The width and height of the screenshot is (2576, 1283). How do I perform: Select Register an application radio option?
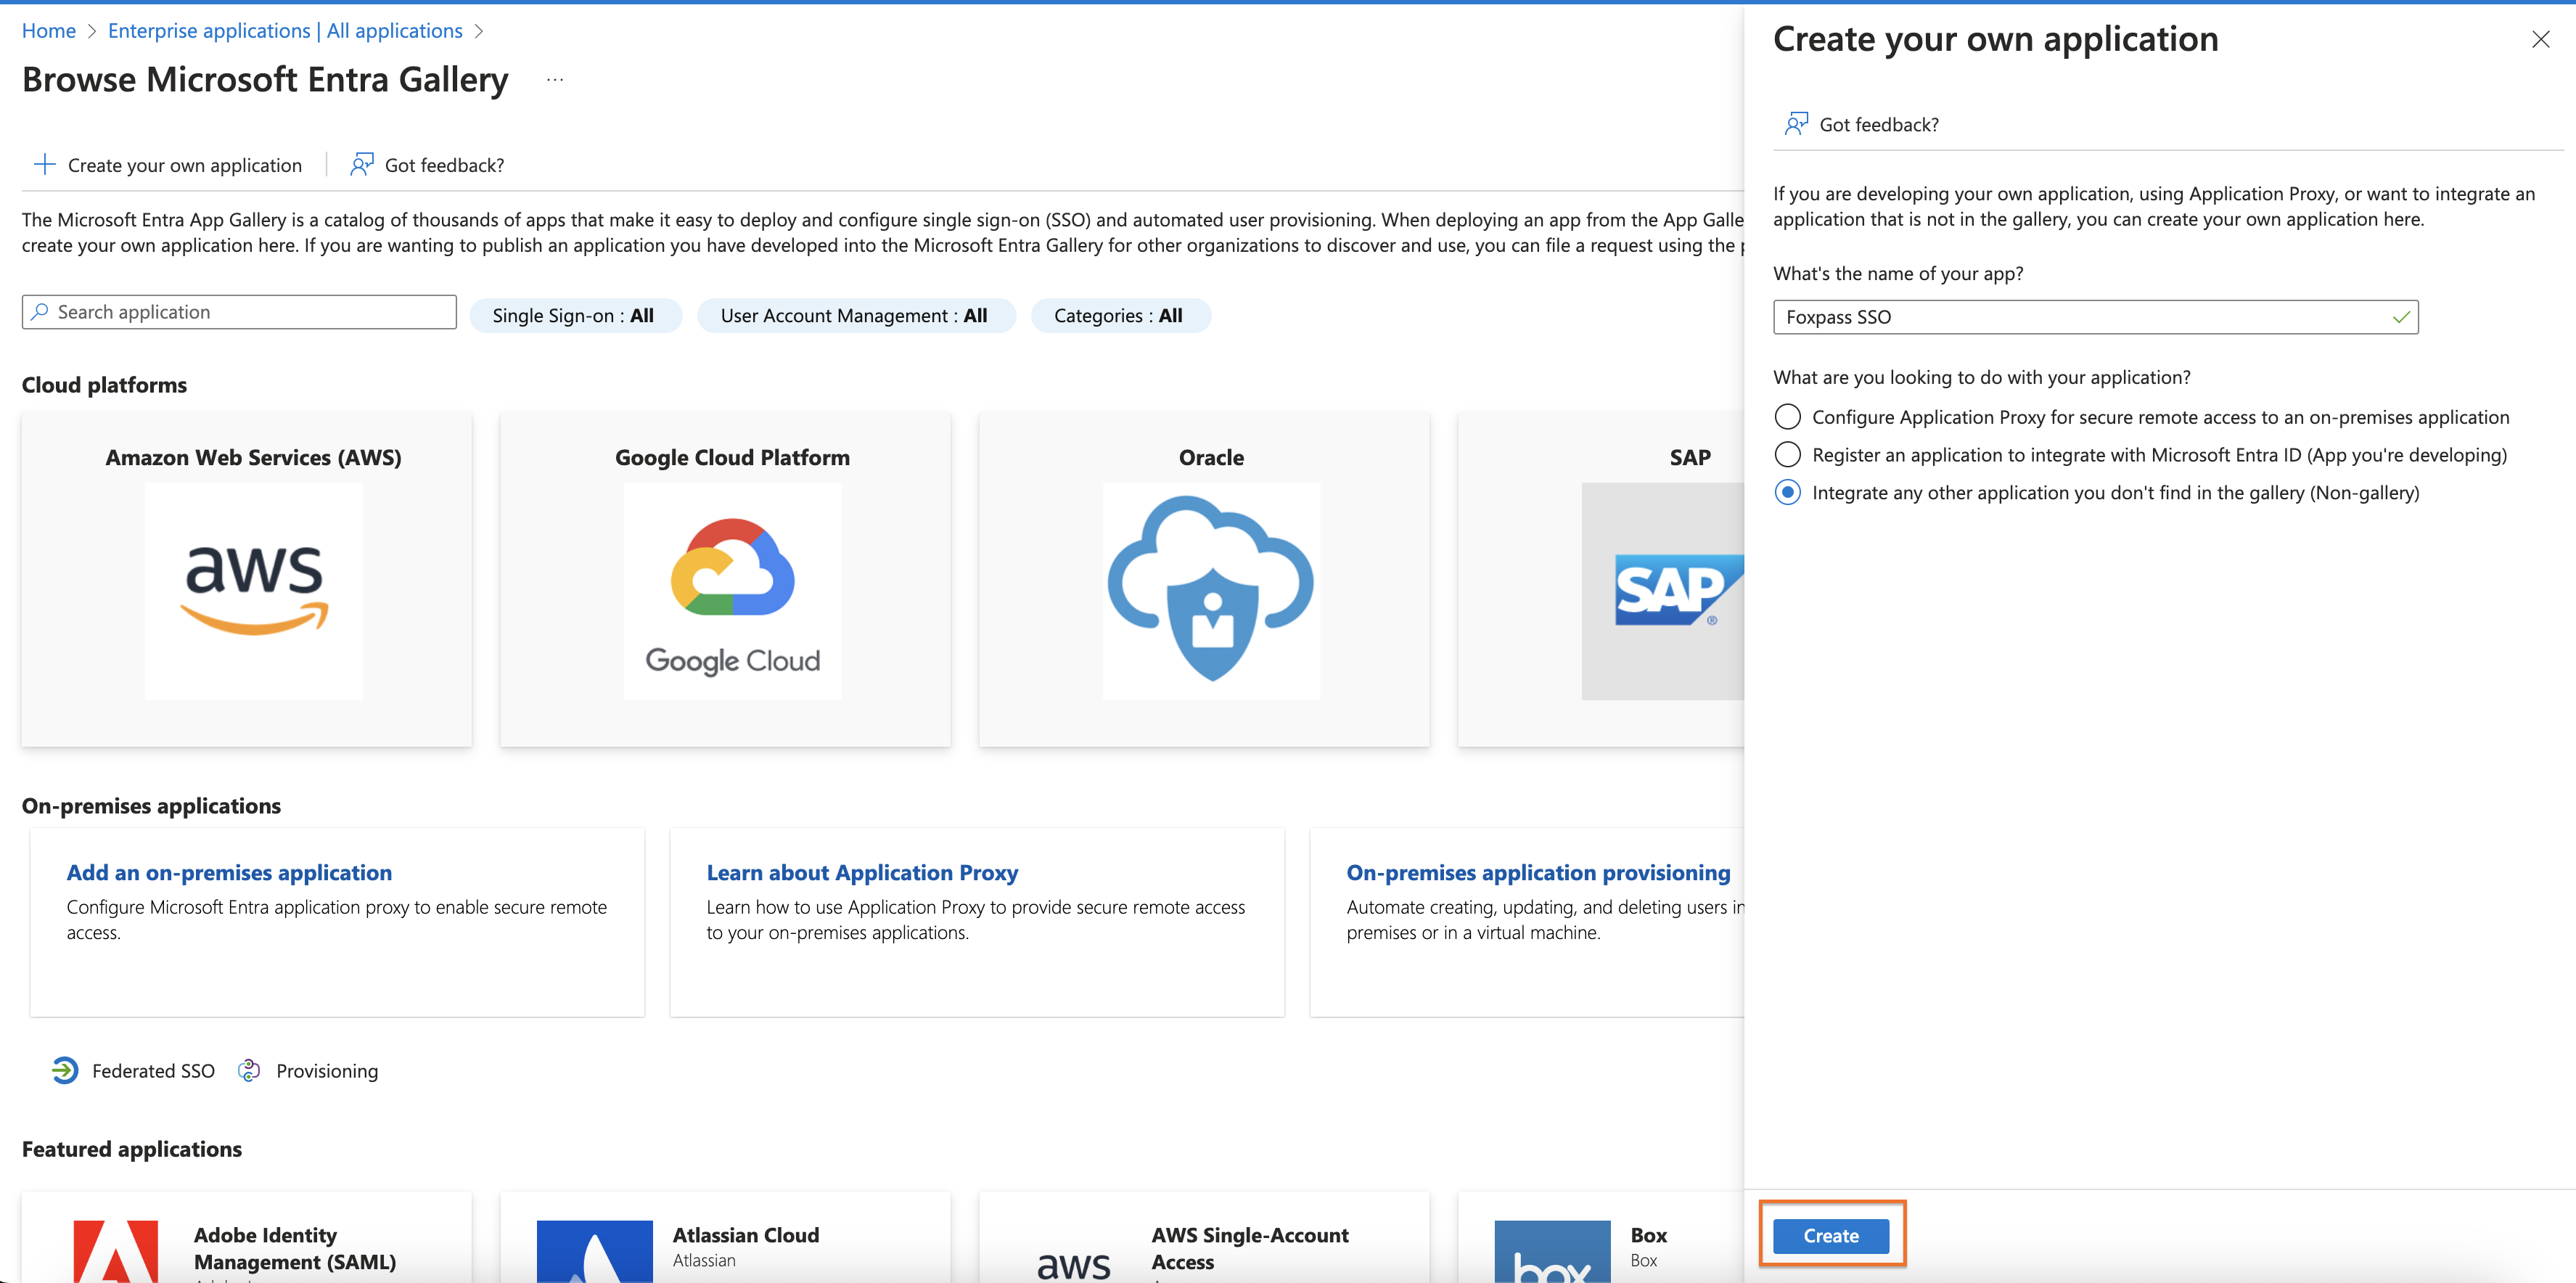point(1787,455)
